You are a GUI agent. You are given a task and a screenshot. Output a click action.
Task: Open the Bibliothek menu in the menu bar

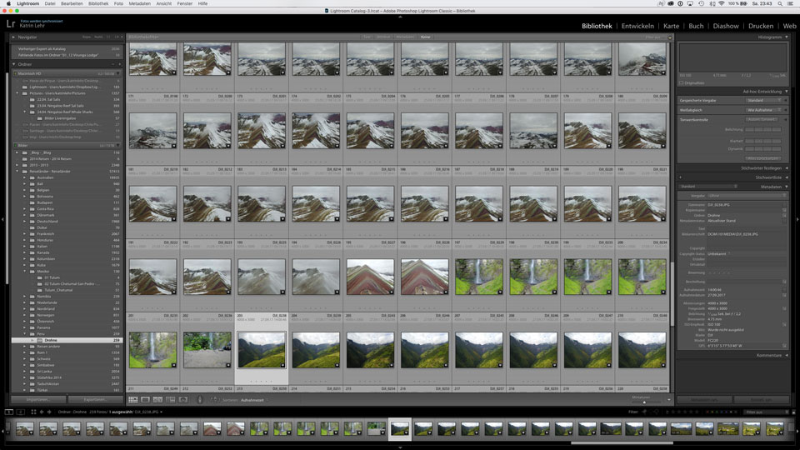[98, 3]
